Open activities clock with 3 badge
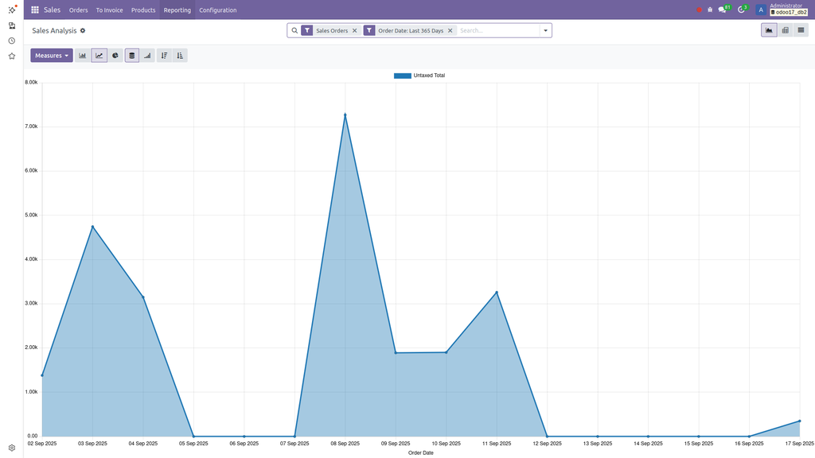Screen dimensions: 815x458 (741, 10)
